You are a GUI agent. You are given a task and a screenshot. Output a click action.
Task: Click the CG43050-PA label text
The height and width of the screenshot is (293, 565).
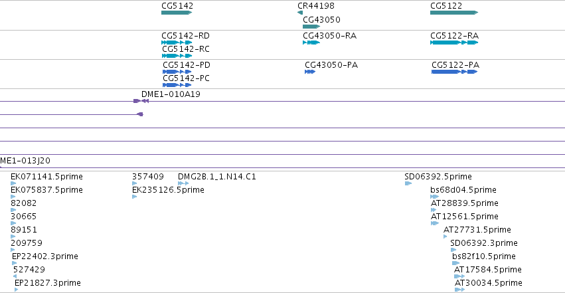331,65
